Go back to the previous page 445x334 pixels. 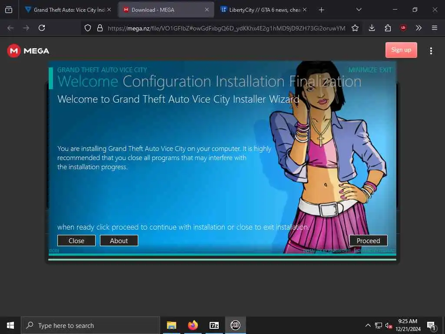point(10,28)
